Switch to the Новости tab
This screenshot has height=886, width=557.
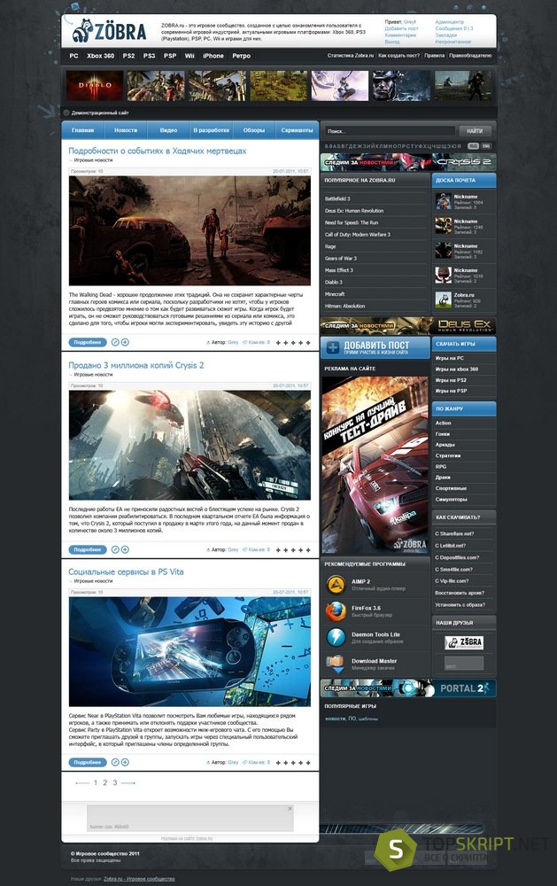point(126,130)
